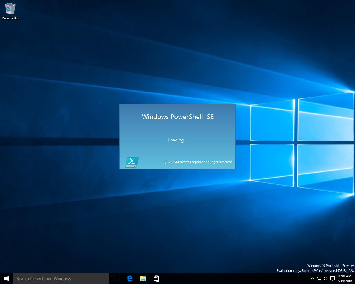Image resolution: width=355 pixels, height=284 pixels.
Task: Click the Windows PowerShell ISE splash title
Action: click(x=177, y=117)
